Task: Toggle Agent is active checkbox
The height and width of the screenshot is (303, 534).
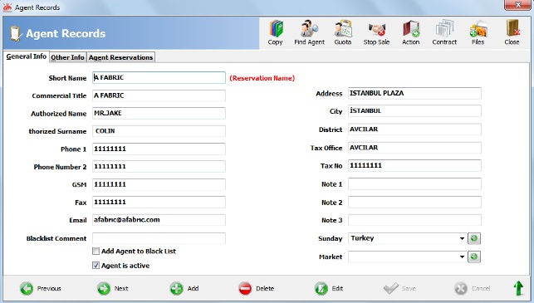Action: pos(96,266)
